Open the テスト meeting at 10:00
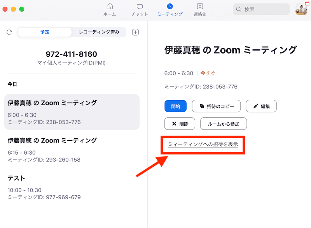The width and height of the screenshot is (311, 228). pyautogui.click(x=72, y=187)
